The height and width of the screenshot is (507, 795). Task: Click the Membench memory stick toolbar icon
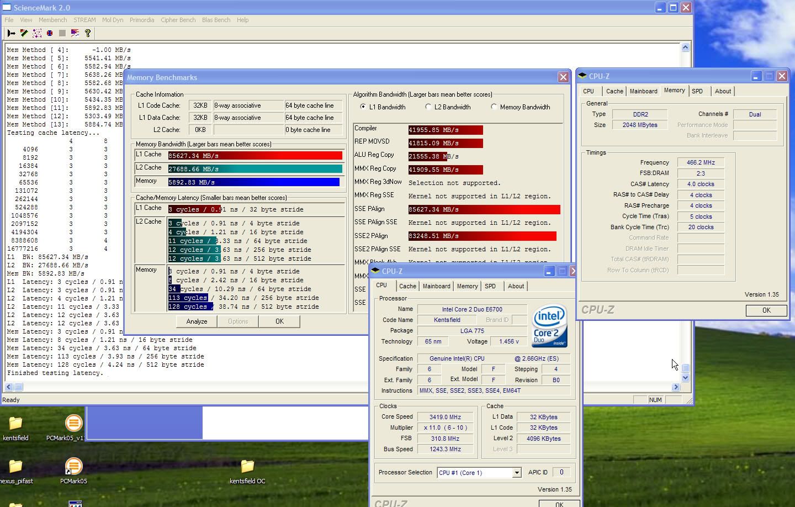pyautogui.click(x=24, y=33)
